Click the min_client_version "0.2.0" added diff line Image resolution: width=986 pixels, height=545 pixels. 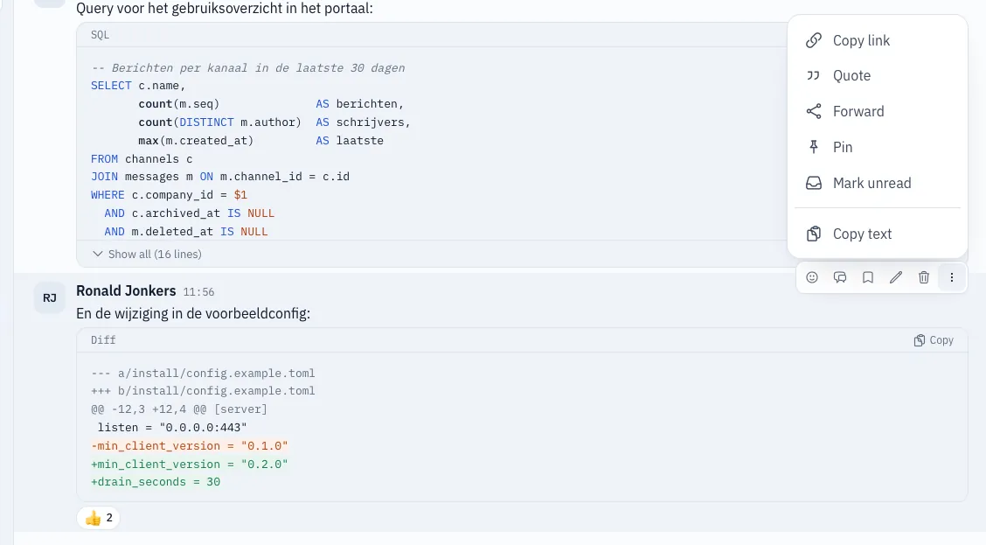pyautogui.click(x=190, y=464)
